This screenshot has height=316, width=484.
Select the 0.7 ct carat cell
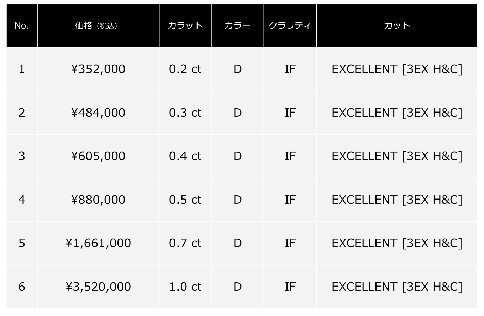[185, 243]
